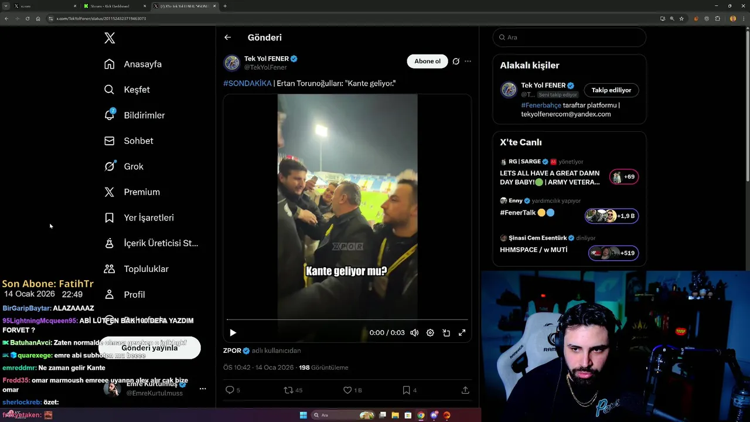Click the #SONDAKİKA hashtag

(x=247, y=83)
